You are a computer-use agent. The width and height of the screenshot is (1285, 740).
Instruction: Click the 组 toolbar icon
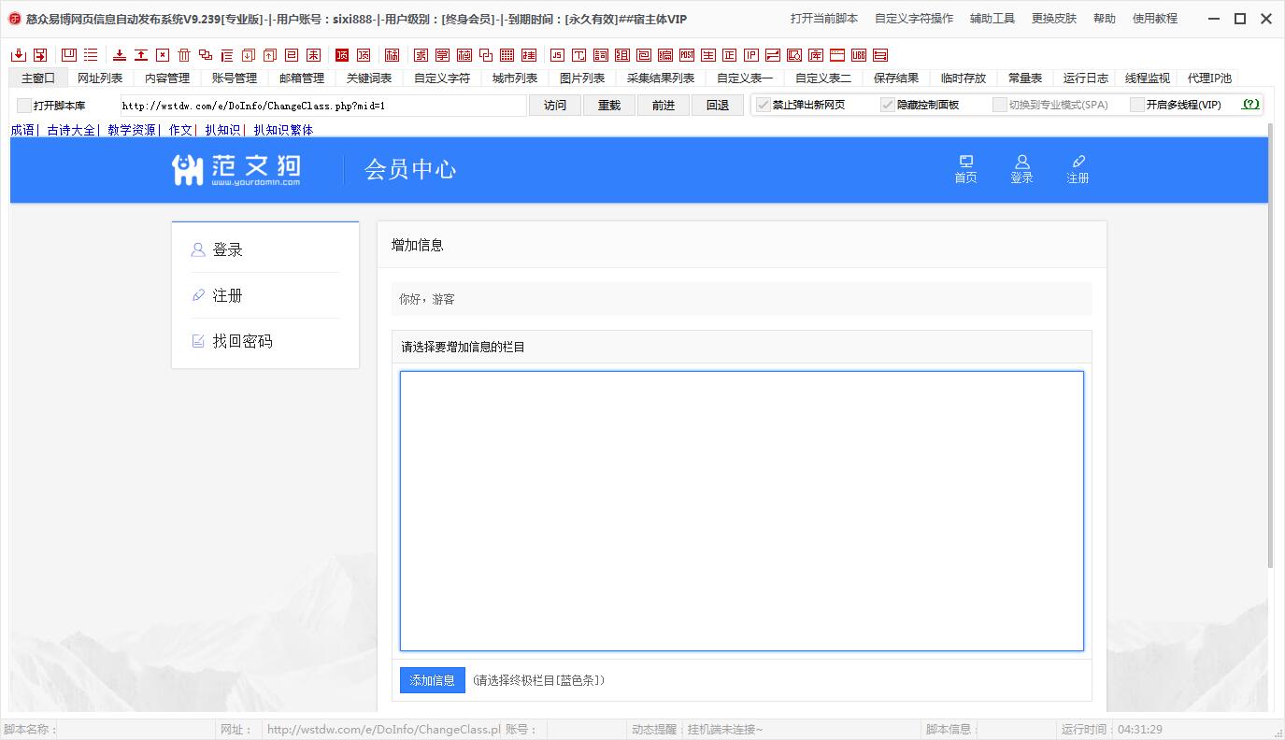(621, 55)
